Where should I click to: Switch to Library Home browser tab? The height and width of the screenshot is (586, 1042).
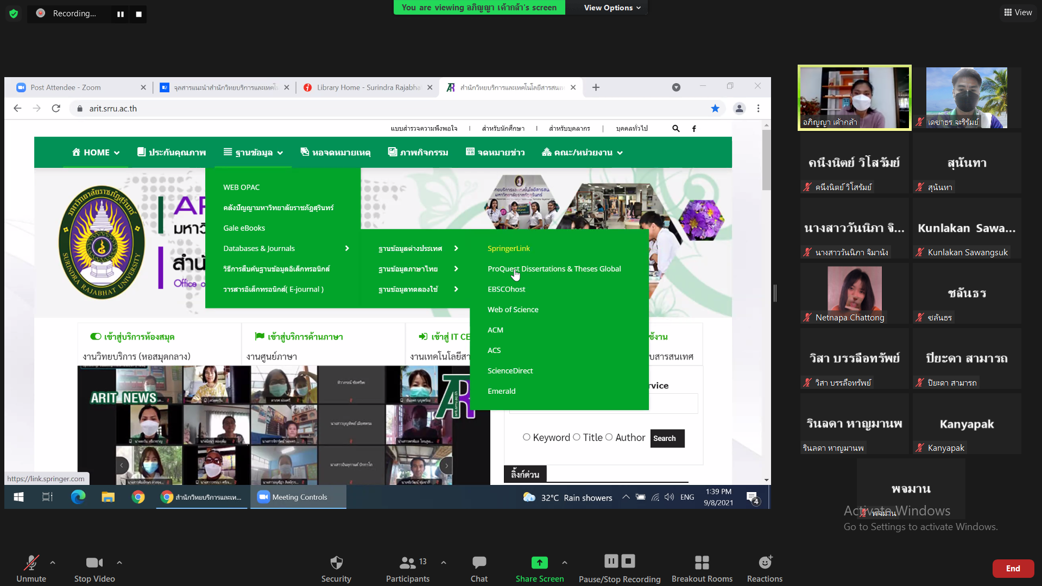point(368,87)
